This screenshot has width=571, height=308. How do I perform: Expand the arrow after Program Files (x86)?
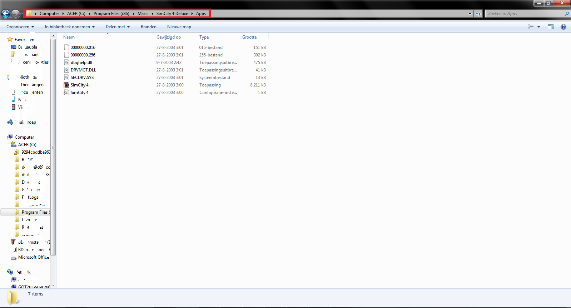coord(134,14)
